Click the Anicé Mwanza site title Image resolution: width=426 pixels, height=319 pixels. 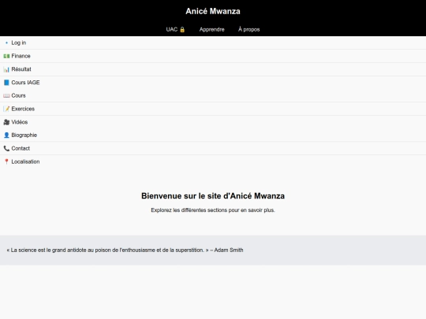coord(213,11)
